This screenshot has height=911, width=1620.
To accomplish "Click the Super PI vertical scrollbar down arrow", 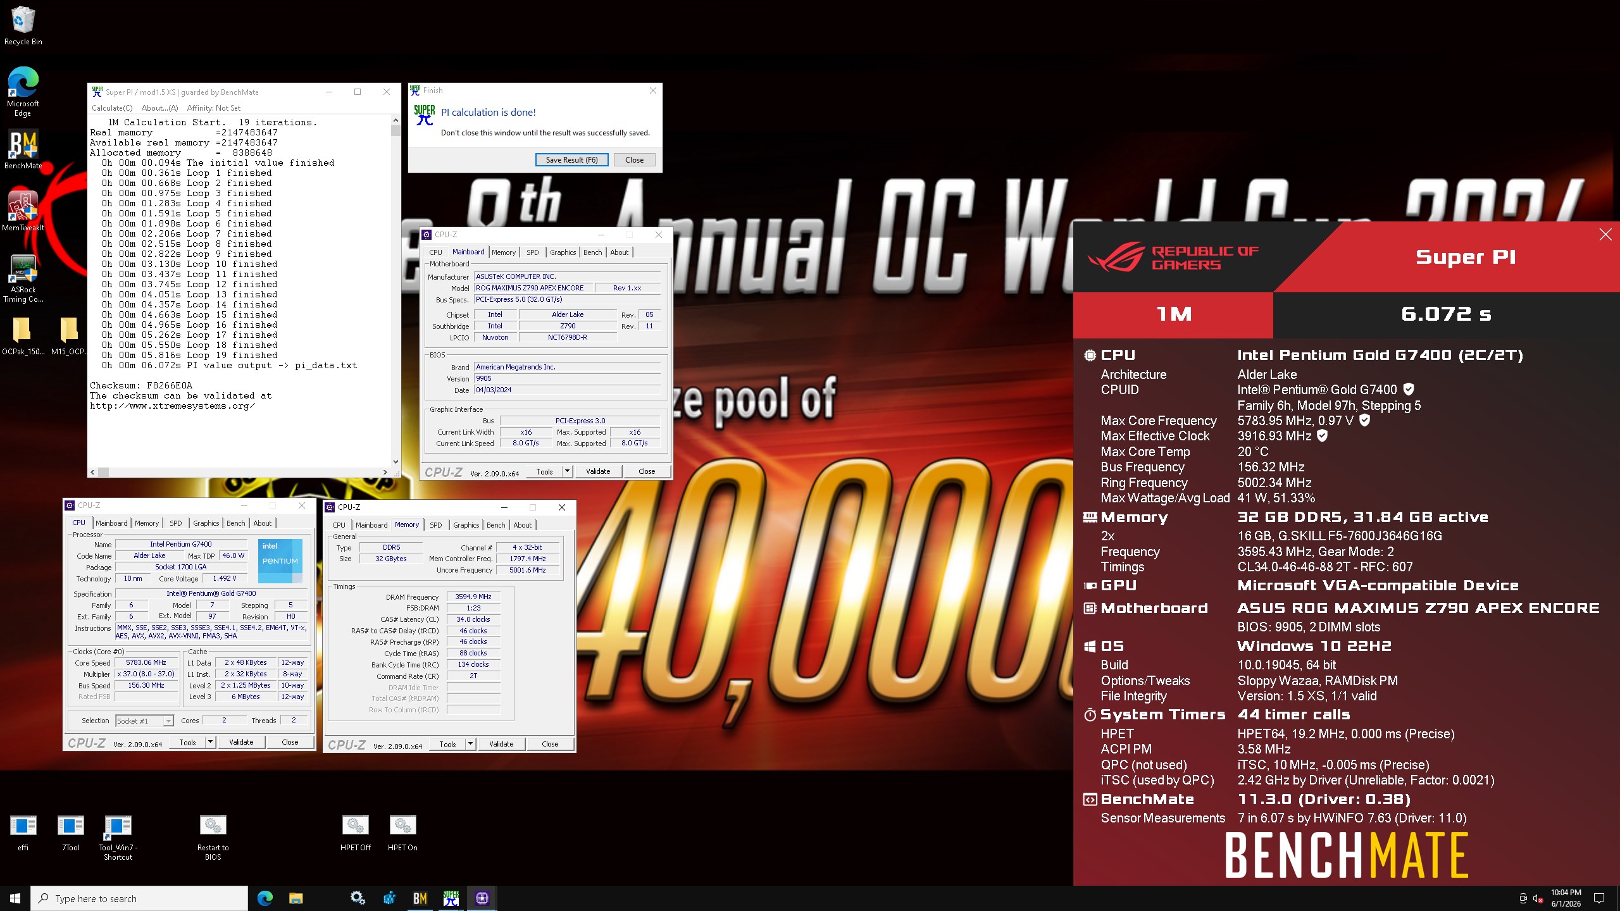I will pyautogui.click(x=396, y=462).
